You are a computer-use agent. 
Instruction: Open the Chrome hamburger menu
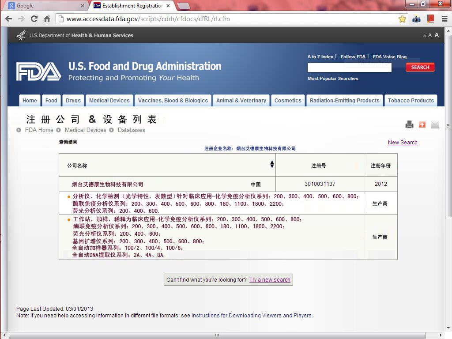pos(445,19)
